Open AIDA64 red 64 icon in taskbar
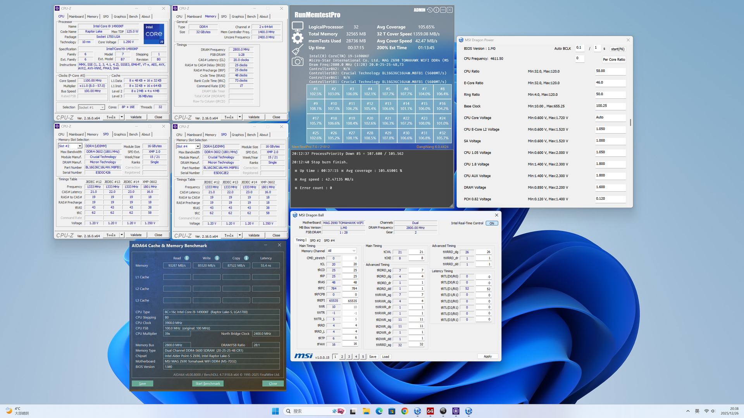 point(430,411)
